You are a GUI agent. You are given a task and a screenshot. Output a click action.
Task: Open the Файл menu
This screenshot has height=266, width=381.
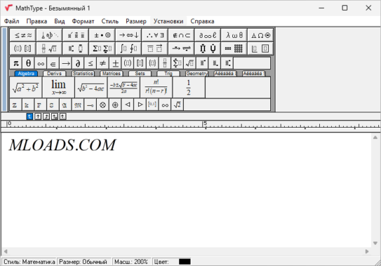click(x=12, y=21)
